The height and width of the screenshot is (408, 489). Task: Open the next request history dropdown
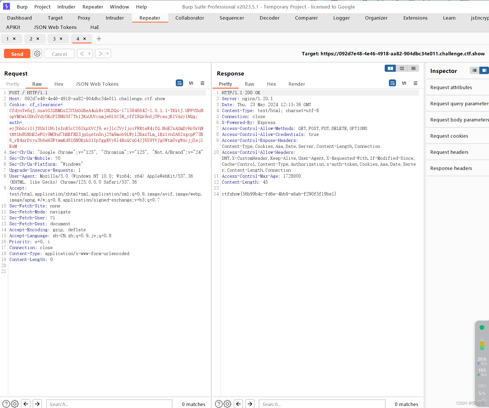tap(108, 54)
